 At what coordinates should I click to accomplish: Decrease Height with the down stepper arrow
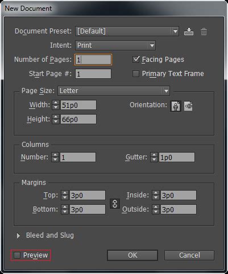56,121
